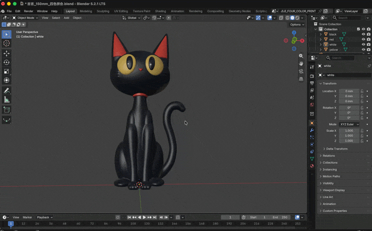Open the Playback dropdown in timeline
This screenshot has width=372, height=231.
44,217
